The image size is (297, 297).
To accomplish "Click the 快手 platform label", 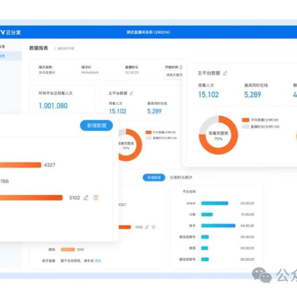I will click(192, 226).
